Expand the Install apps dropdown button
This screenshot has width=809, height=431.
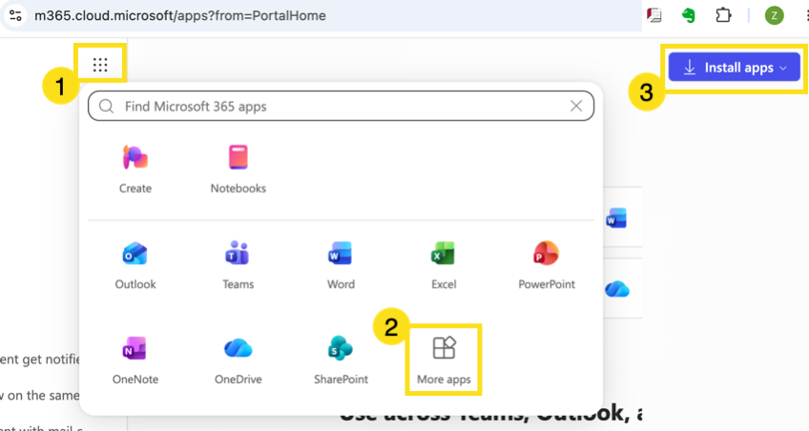(735, 68)
